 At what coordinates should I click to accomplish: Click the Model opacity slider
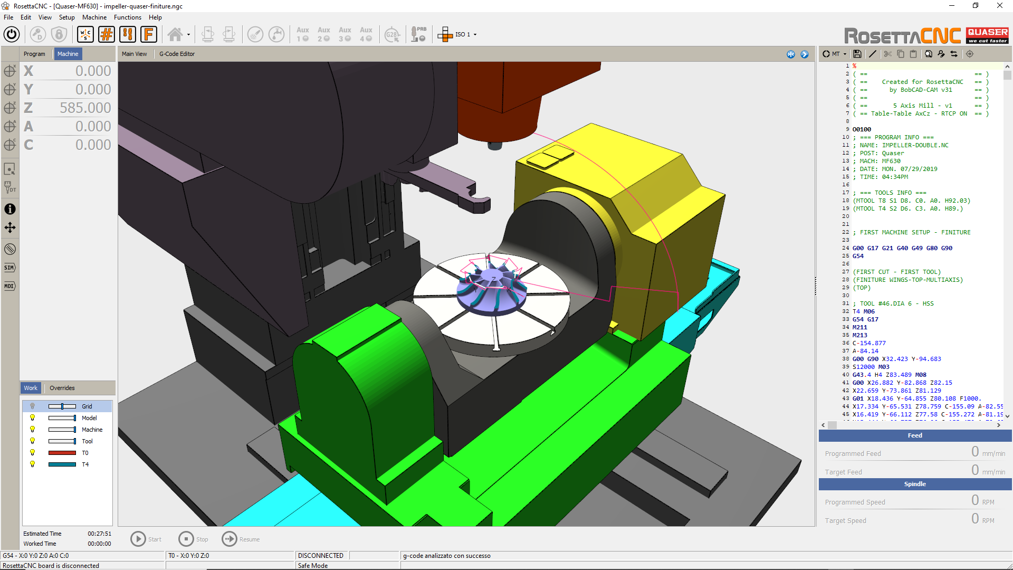[x=62, y=418]
